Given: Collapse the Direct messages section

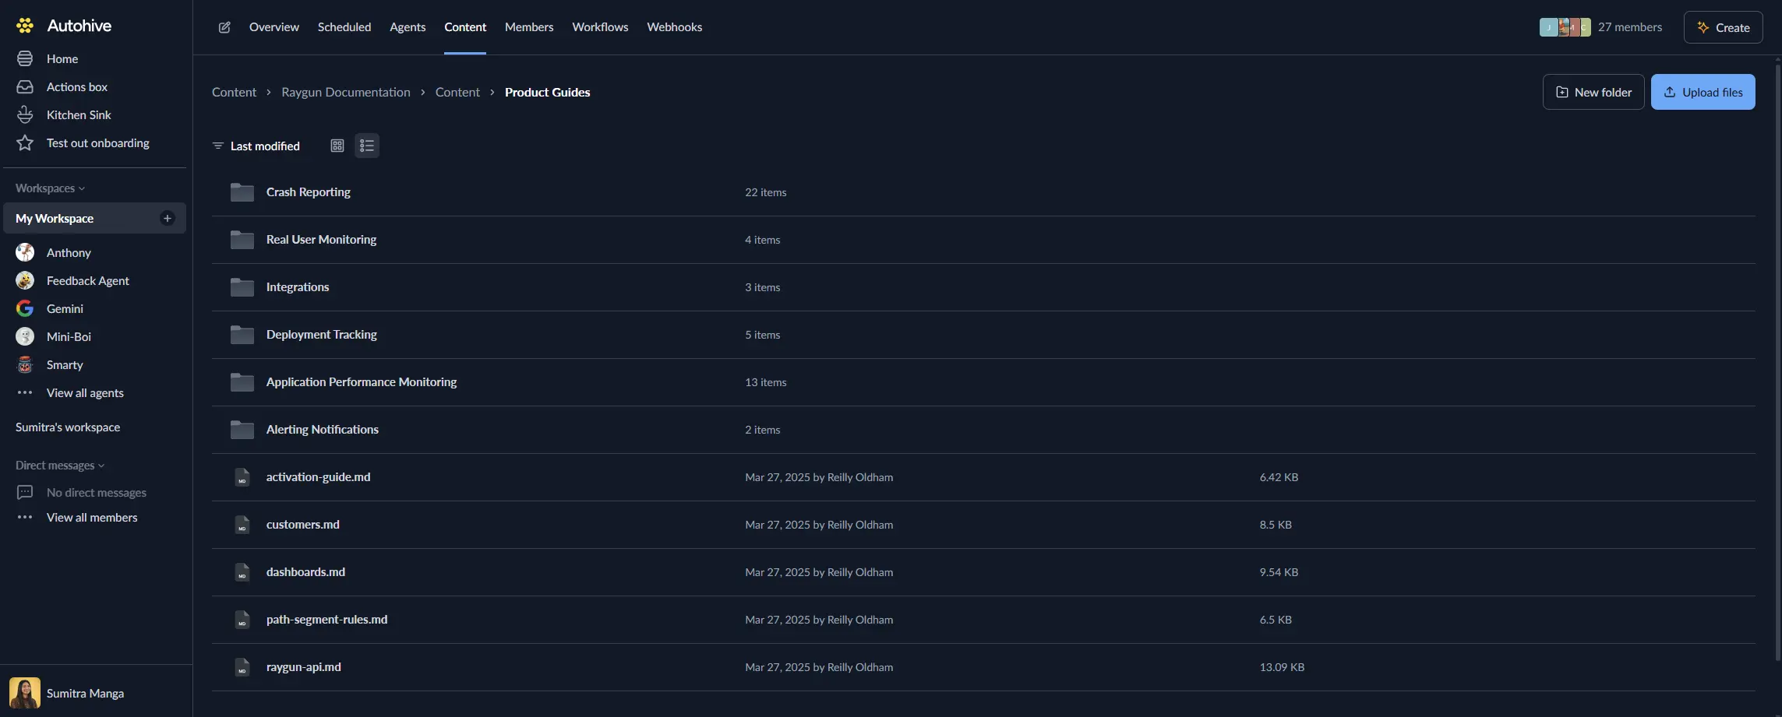Looking at the screenshot, I should click(x=60, y=466).
